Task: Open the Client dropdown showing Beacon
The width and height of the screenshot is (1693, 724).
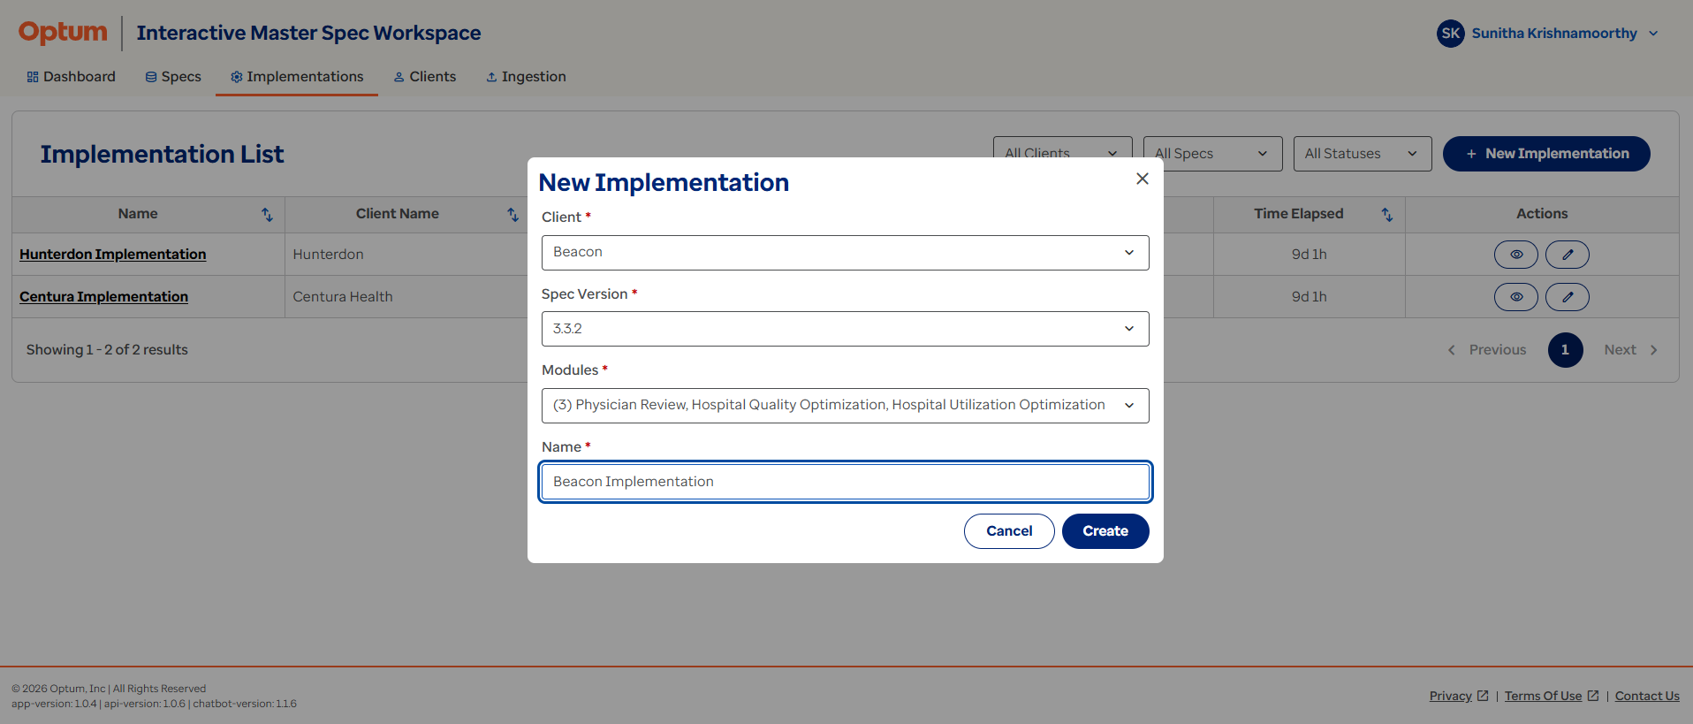Action: 845,253
